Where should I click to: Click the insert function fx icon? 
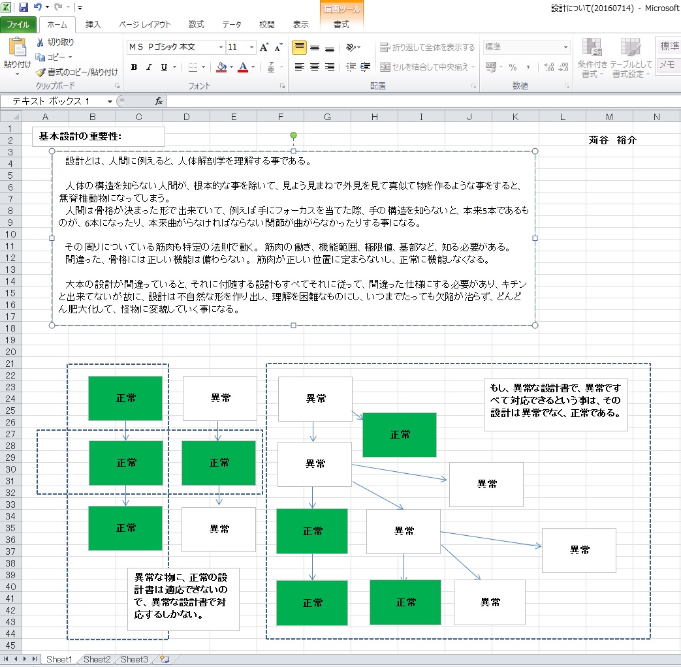tap(159, 101)
